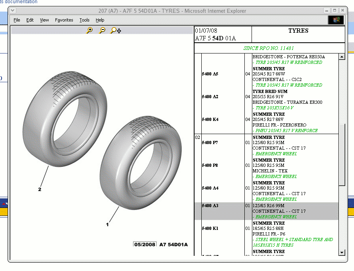
Task: Select part number 5400 A2
Action: point(210,97)
